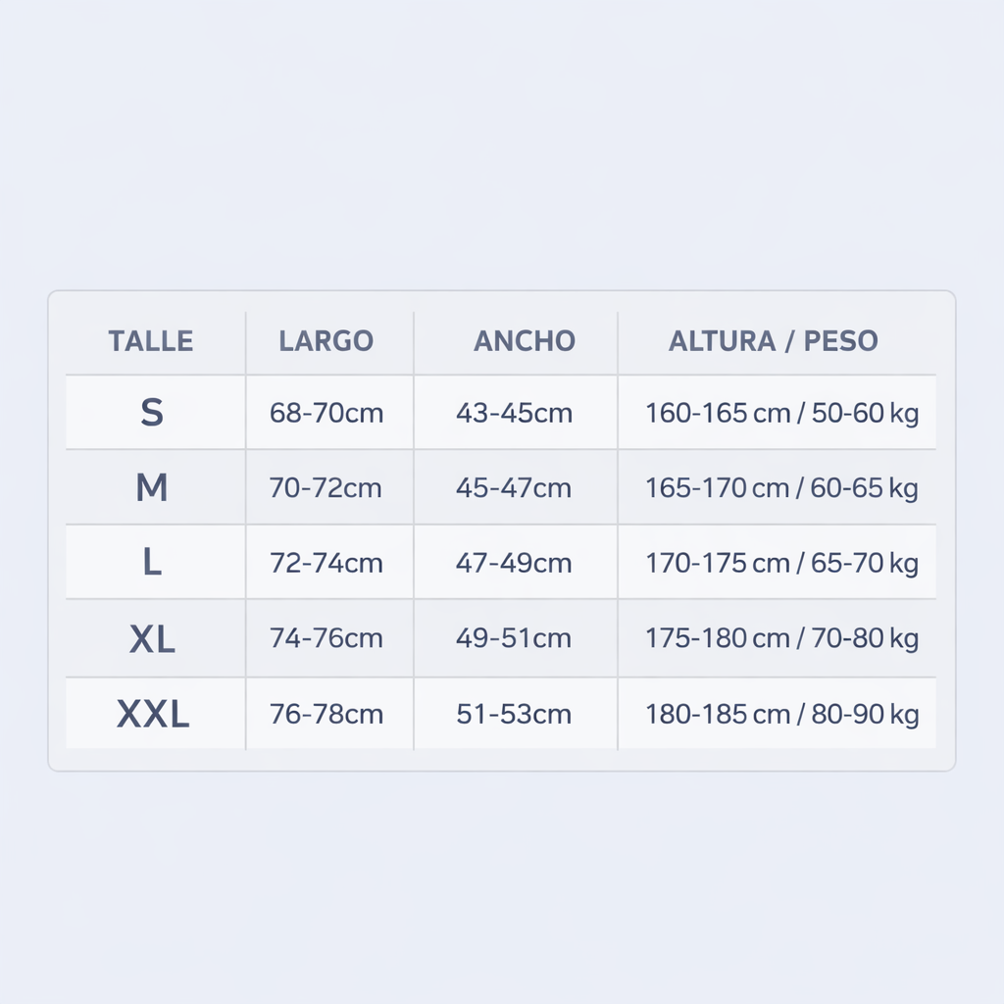
Task: Click the 76-78cm length cell
Action: point(326,714)
